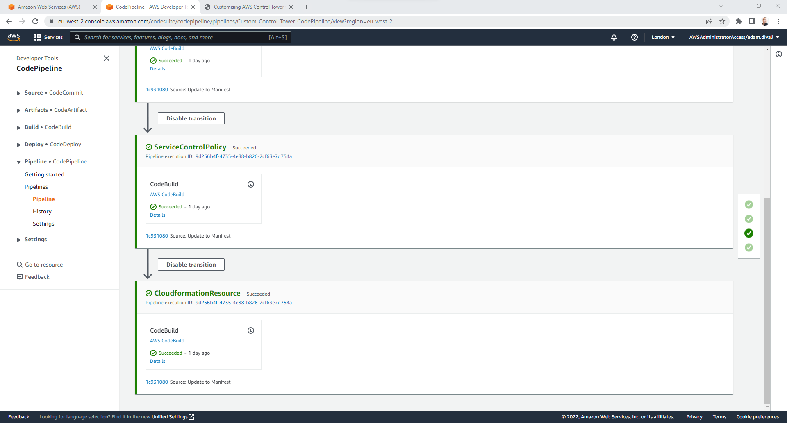Jump to fourth stage status checkmark

[749, 247]
